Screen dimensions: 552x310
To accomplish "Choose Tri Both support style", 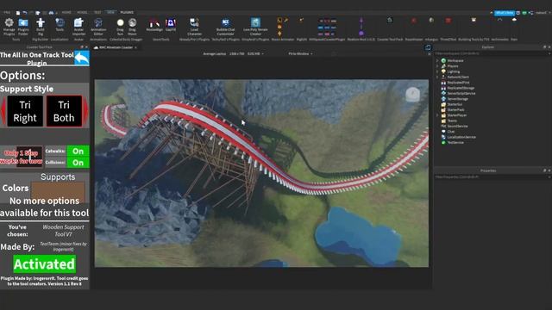I will click(64, 111).
